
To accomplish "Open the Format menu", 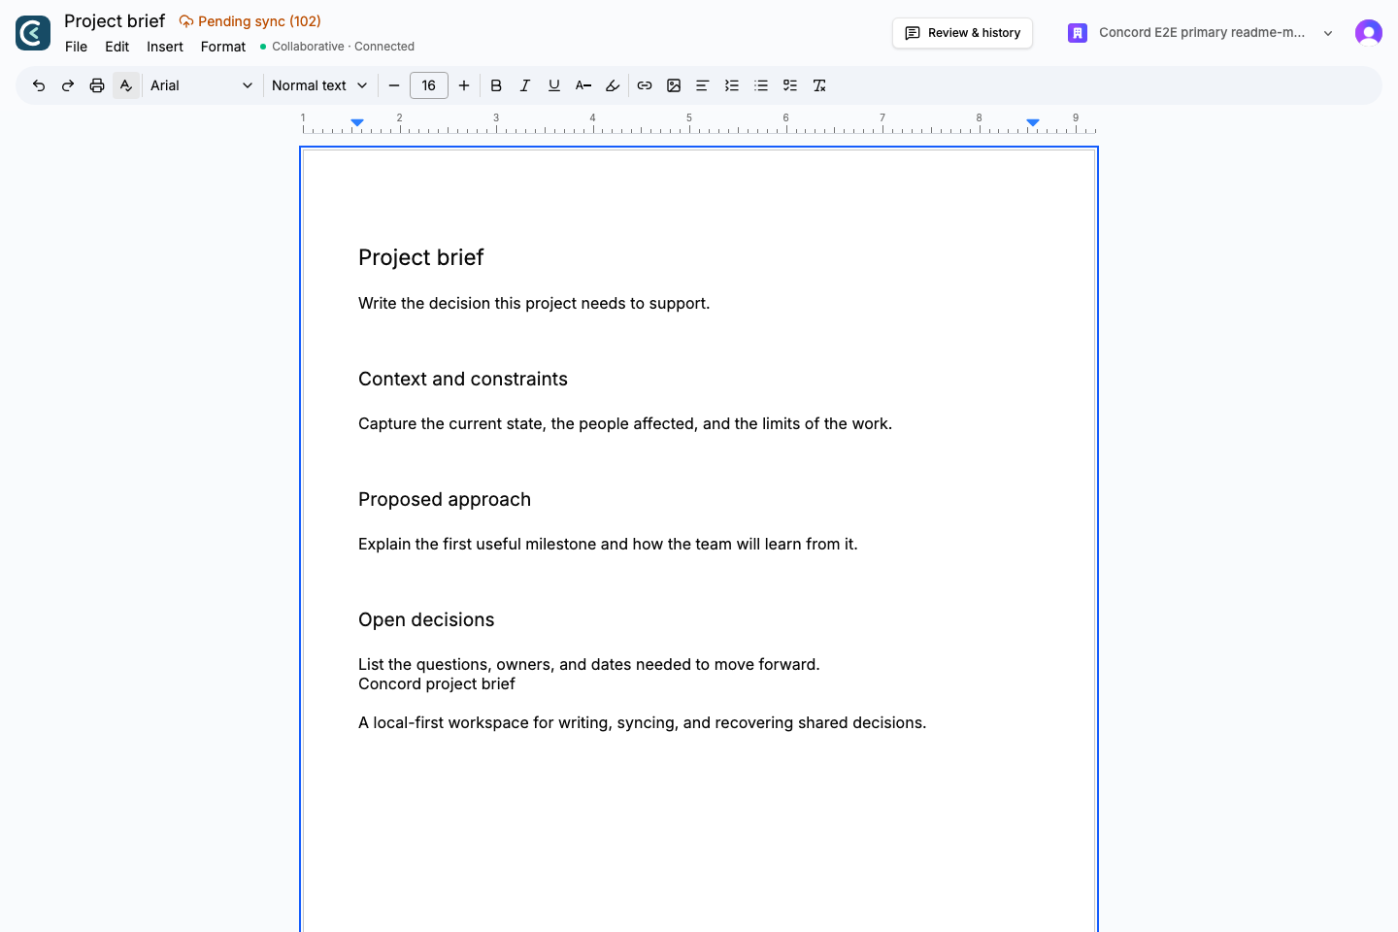I will point(223,47).
